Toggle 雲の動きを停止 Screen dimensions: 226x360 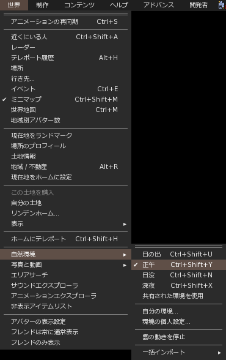tap(178, 337)
